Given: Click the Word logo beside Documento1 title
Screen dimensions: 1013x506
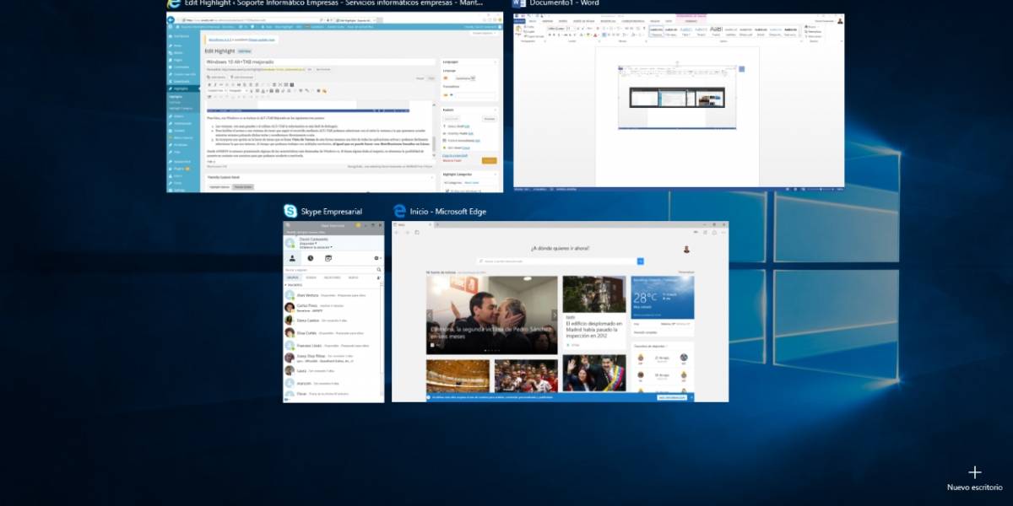Looking at the screenshot, I should 521,3.
